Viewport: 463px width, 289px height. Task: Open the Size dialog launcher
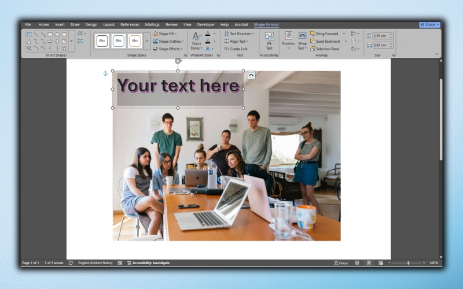[x=394, y=55]
